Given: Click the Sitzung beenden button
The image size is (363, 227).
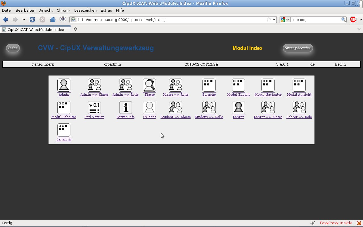Looking at the screenshot, I should point(298,48).
